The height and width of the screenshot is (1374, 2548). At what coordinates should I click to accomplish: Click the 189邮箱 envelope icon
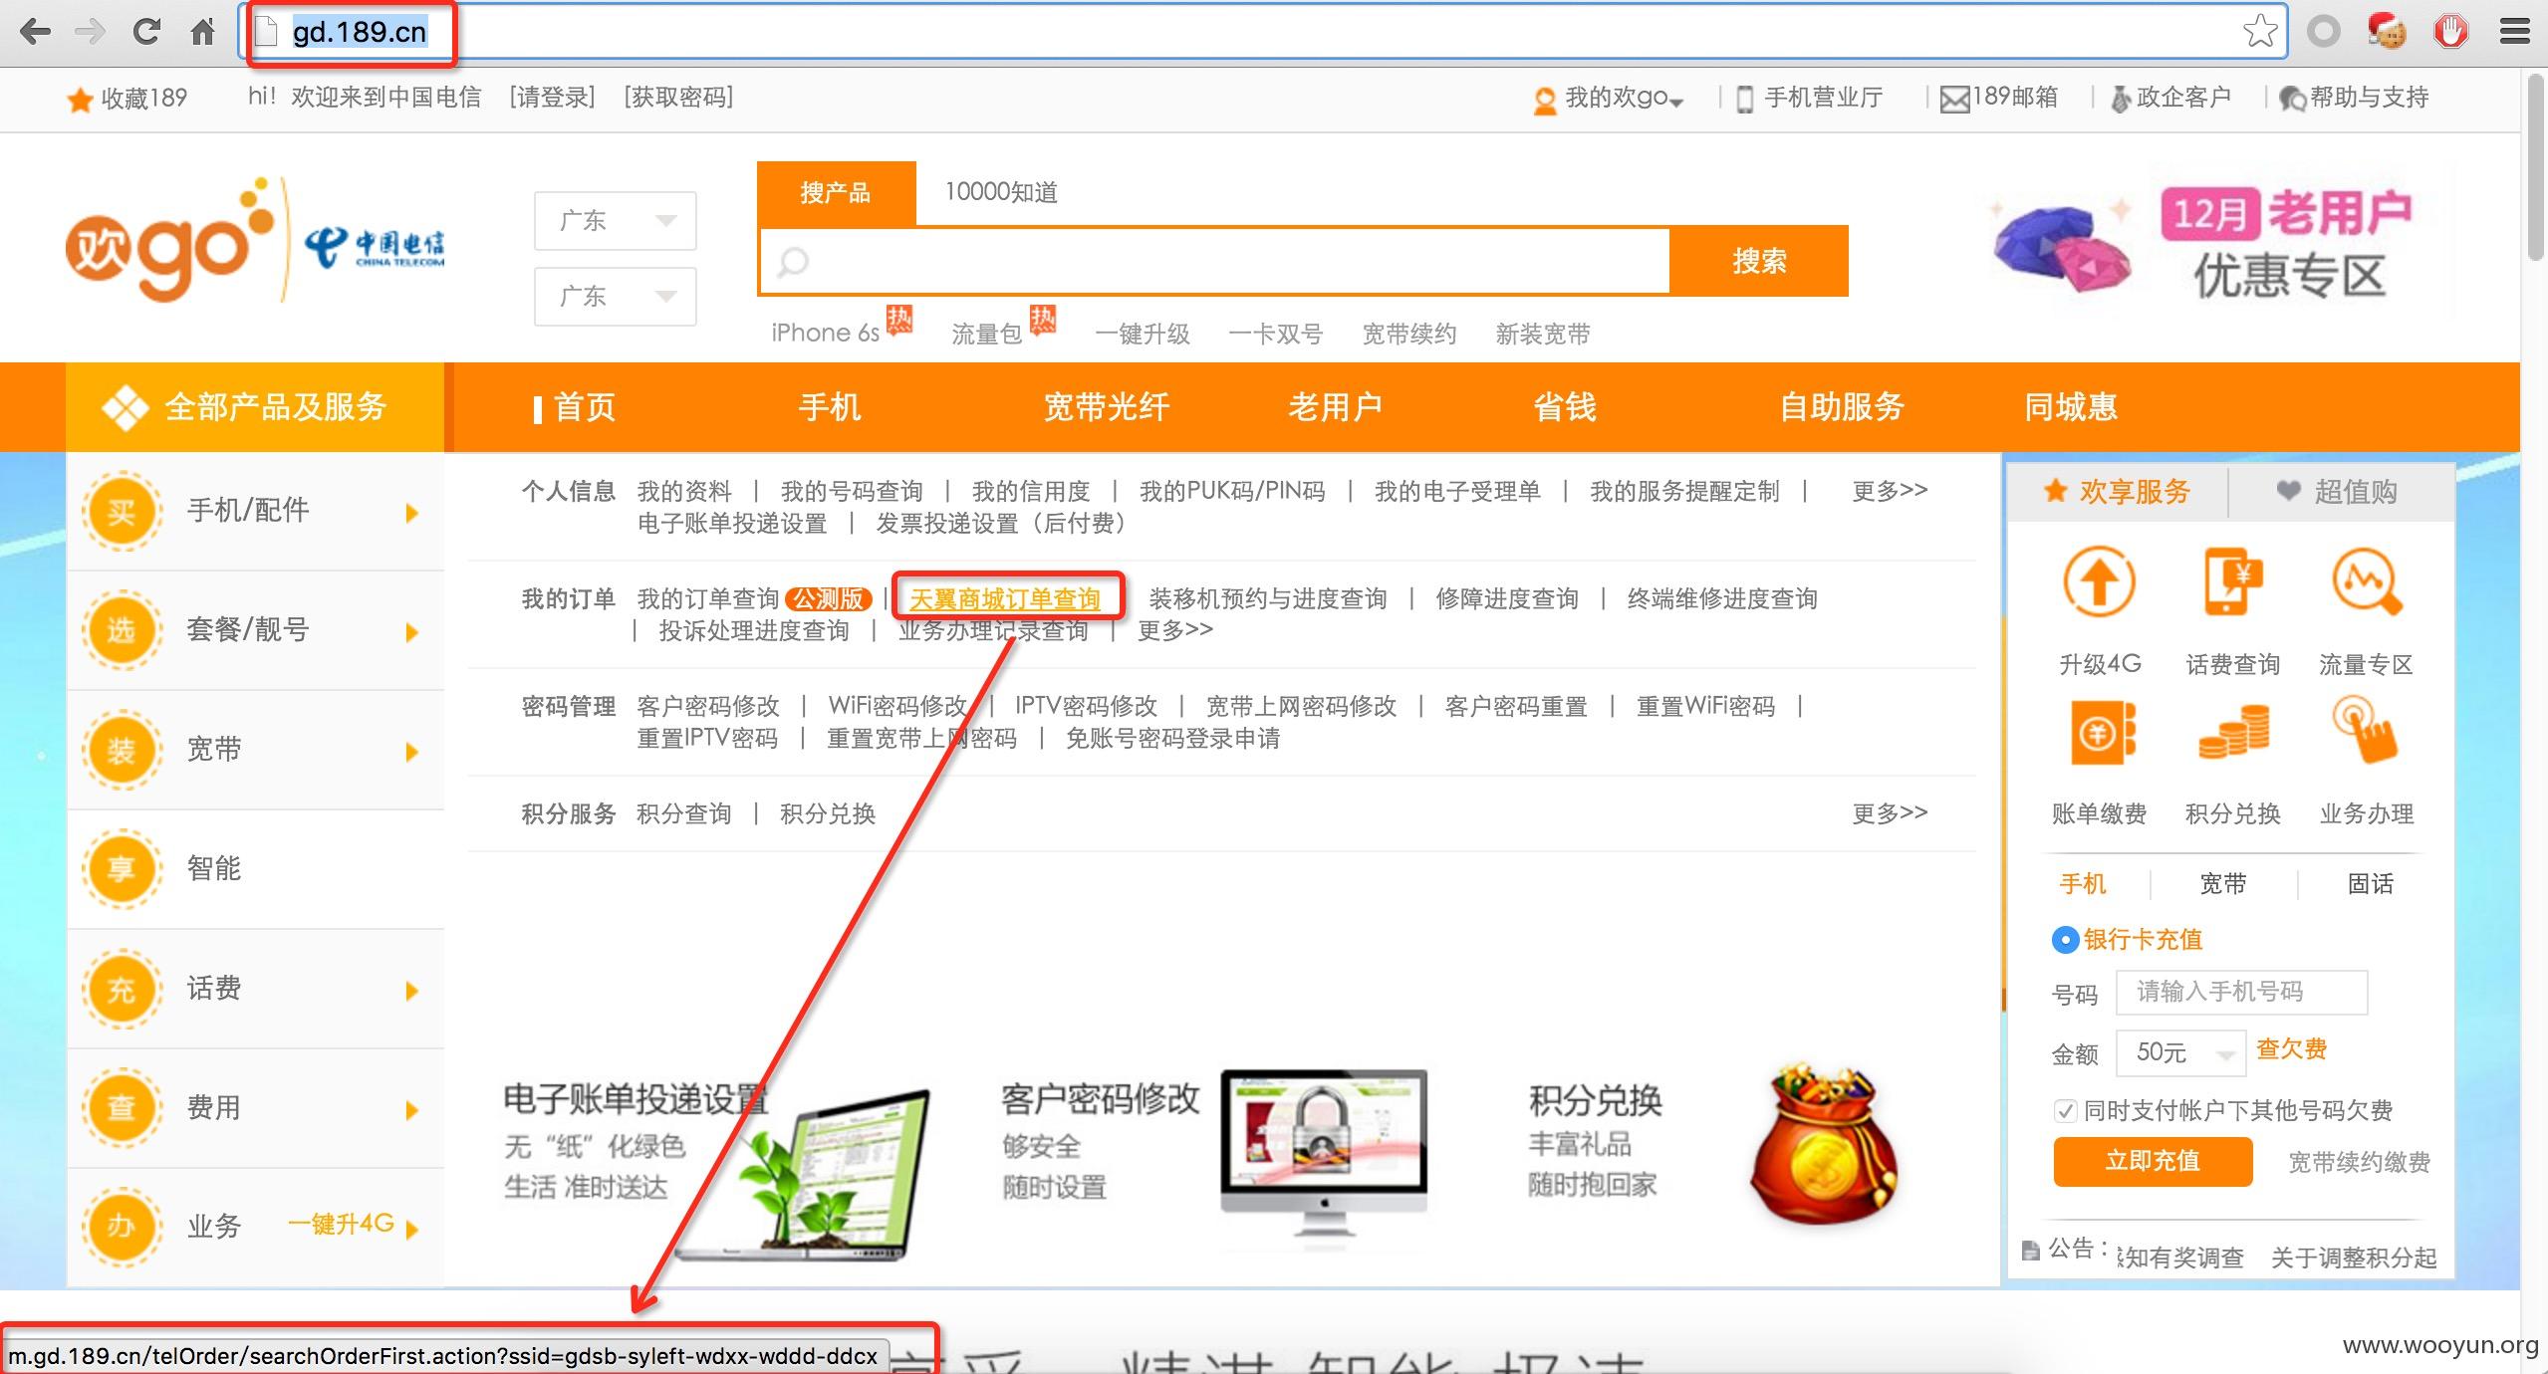coord(1954,100)
